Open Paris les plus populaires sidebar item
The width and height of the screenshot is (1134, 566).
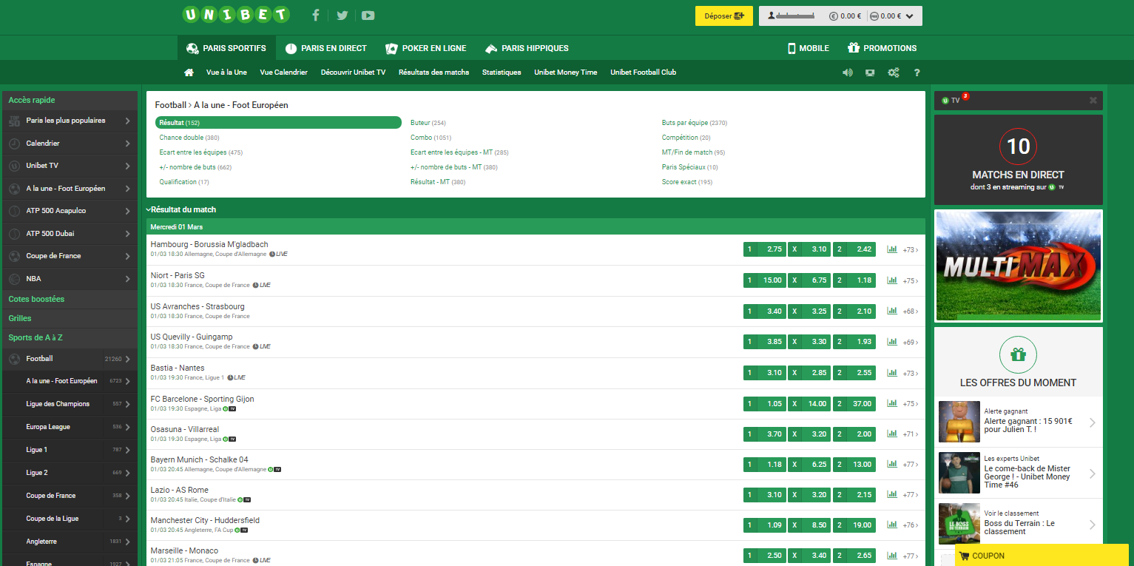[x=70, y=121]
